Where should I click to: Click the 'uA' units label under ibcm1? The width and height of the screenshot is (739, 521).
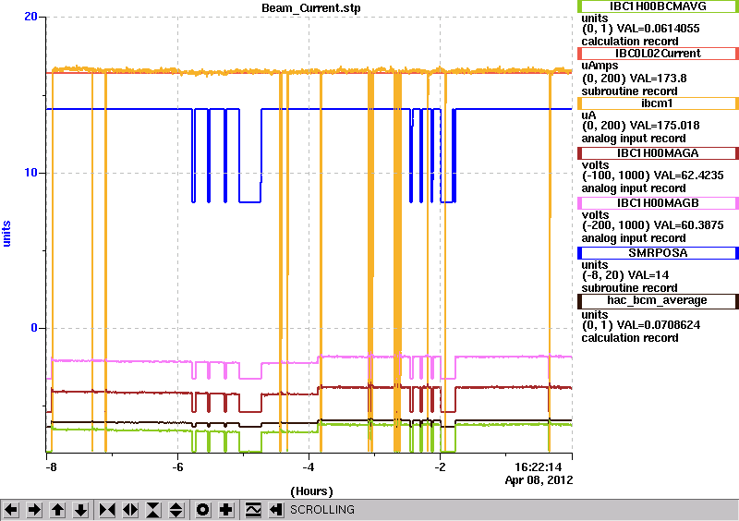(588, 115)
